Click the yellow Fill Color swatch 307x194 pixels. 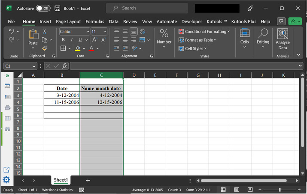point(77,48)
